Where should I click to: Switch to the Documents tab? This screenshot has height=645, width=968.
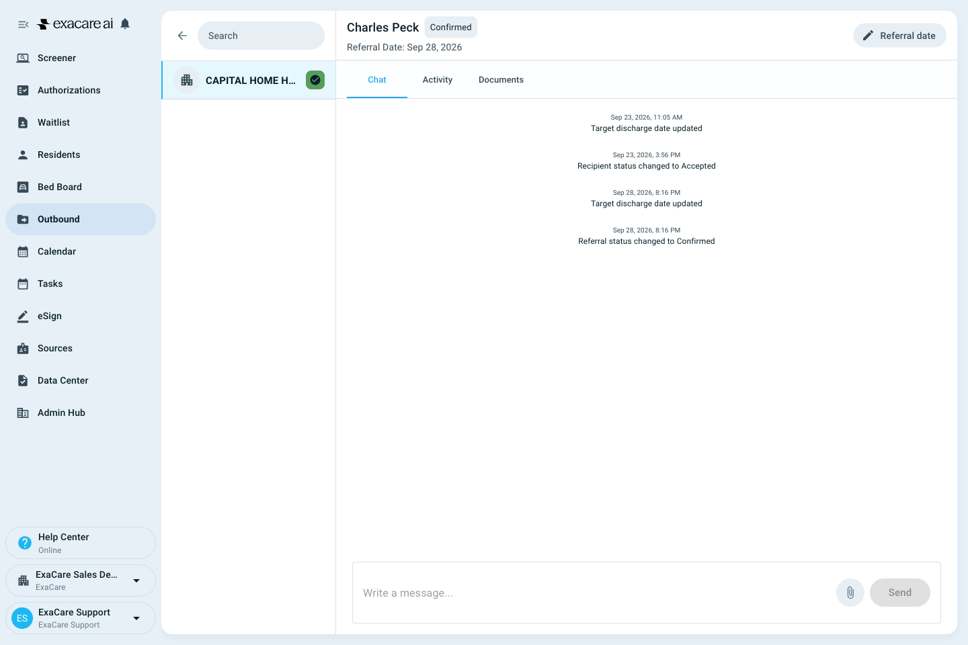point(501,80)
